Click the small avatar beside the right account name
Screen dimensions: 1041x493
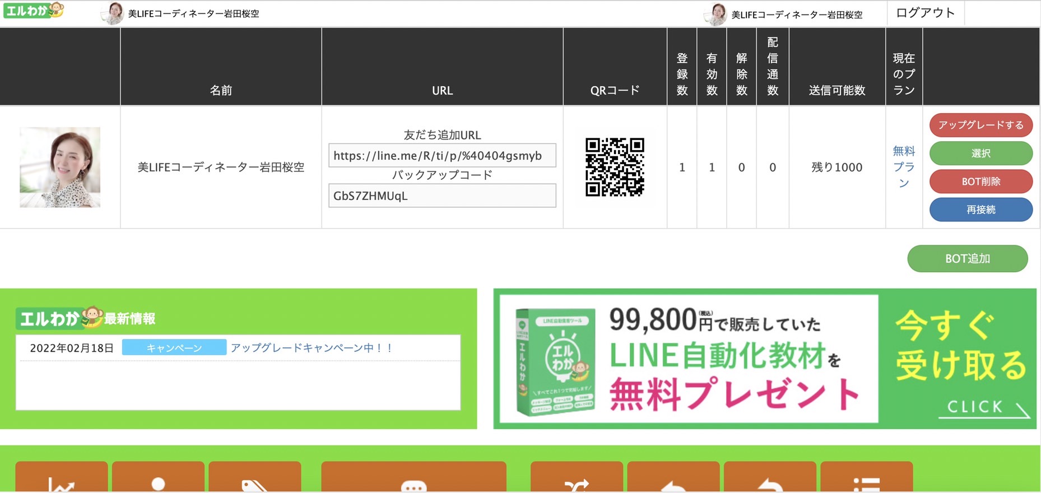pos(716,15)
